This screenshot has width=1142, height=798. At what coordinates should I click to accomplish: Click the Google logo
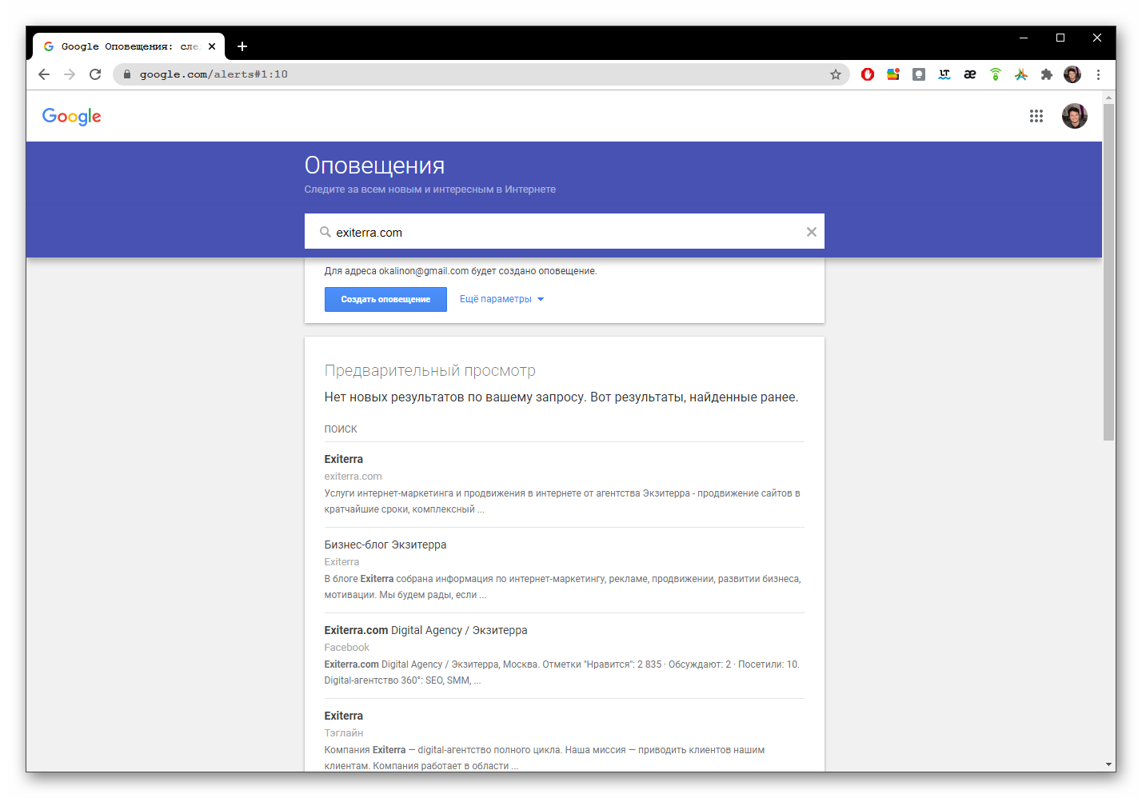72,117
